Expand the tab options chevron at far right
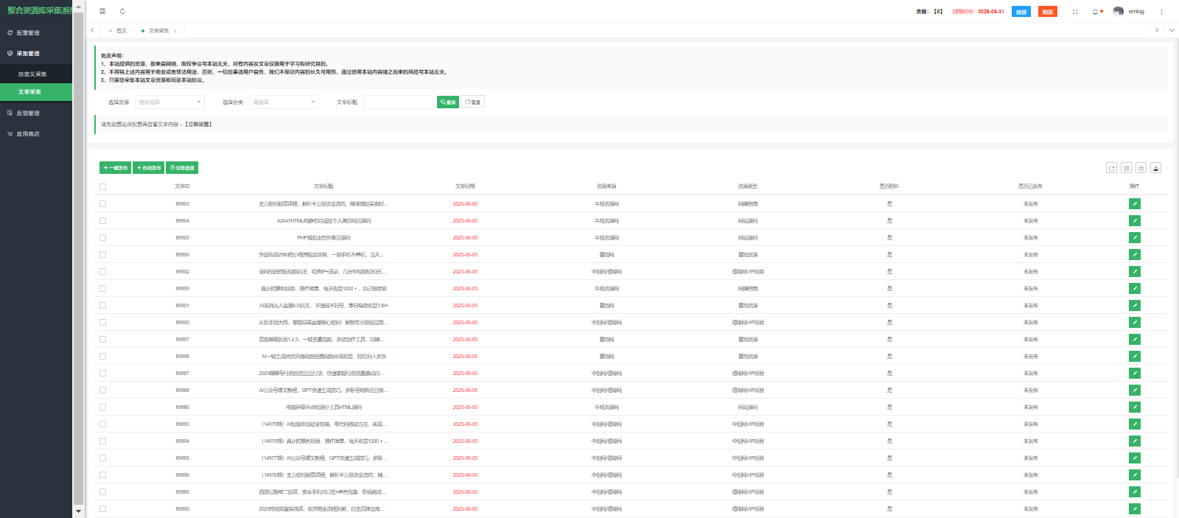1179x518 pixels. pos(1171,30)
